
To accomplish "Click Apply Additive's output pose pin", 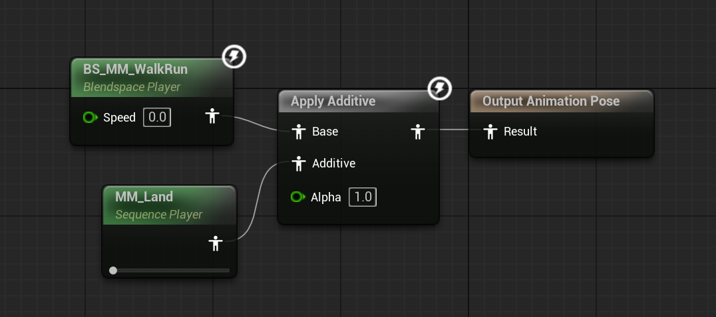I will click(417, 132).
